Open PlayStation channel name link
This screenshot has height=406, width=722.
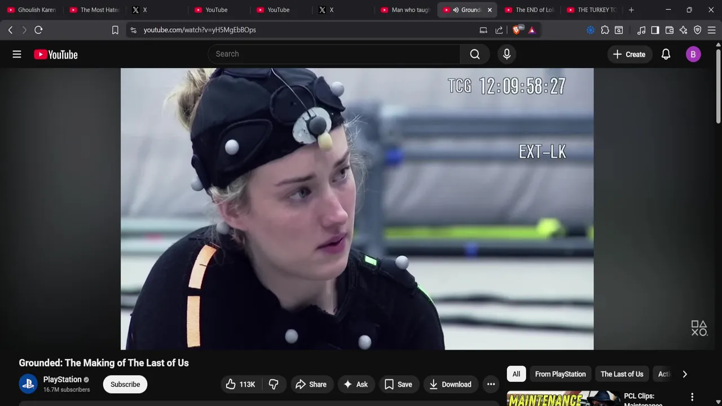(x=62, y=379)
